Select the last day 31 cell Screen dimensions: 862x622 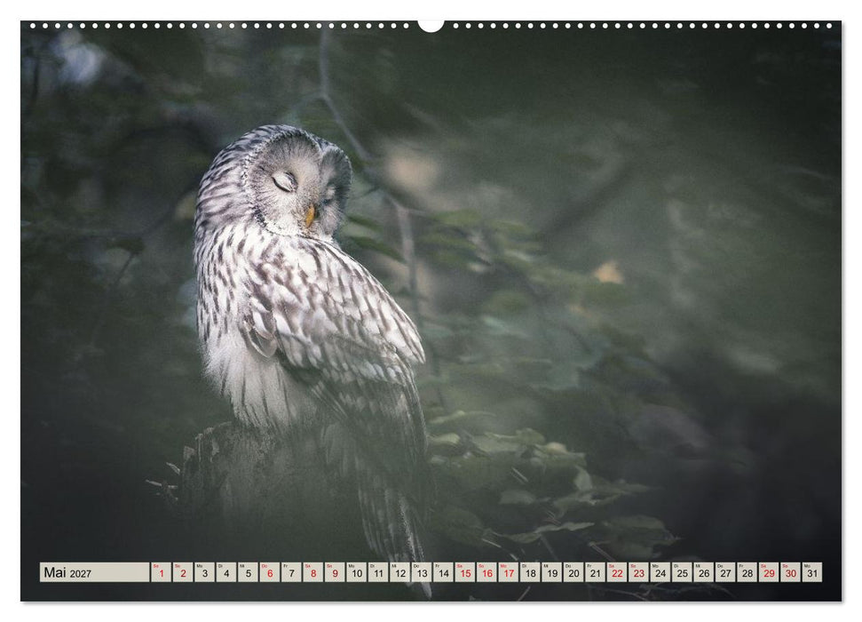812,572
